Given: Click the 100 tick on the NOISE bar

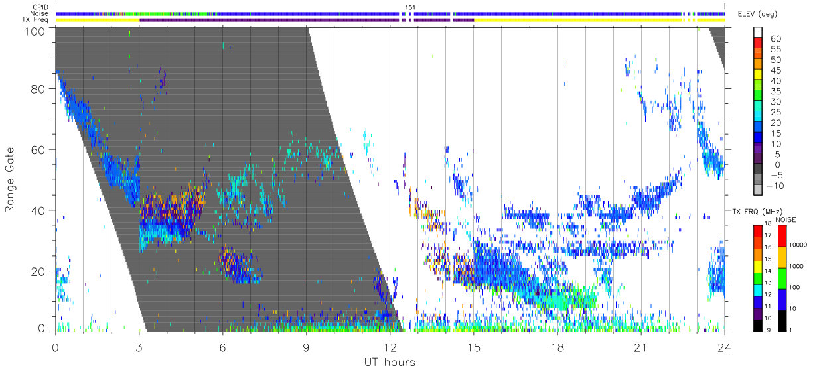Looking at the screenshot, I should click(795, 288).
